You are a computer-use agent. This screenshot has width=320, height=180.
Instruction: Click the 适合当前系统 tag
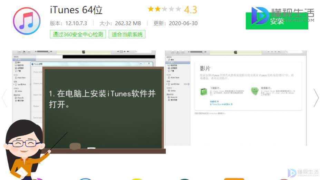coord(127,34)
